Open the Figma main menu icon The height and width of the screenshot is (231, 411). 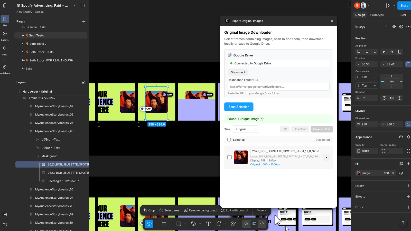(5, 5)
